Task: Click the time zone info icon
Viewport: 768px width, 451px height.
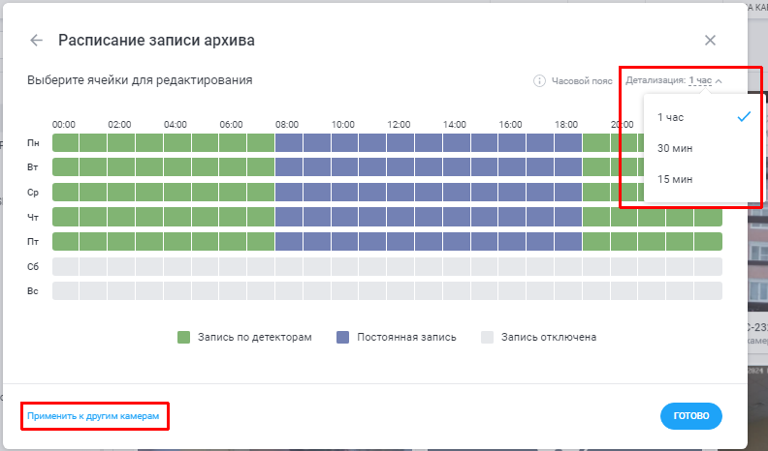Action: click(x=539, y=80)
